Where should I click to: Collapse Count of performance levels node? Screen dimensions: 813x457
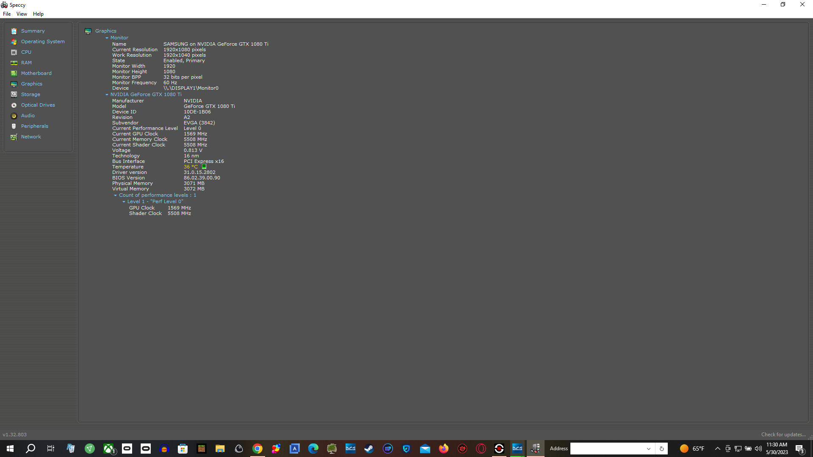115,195
